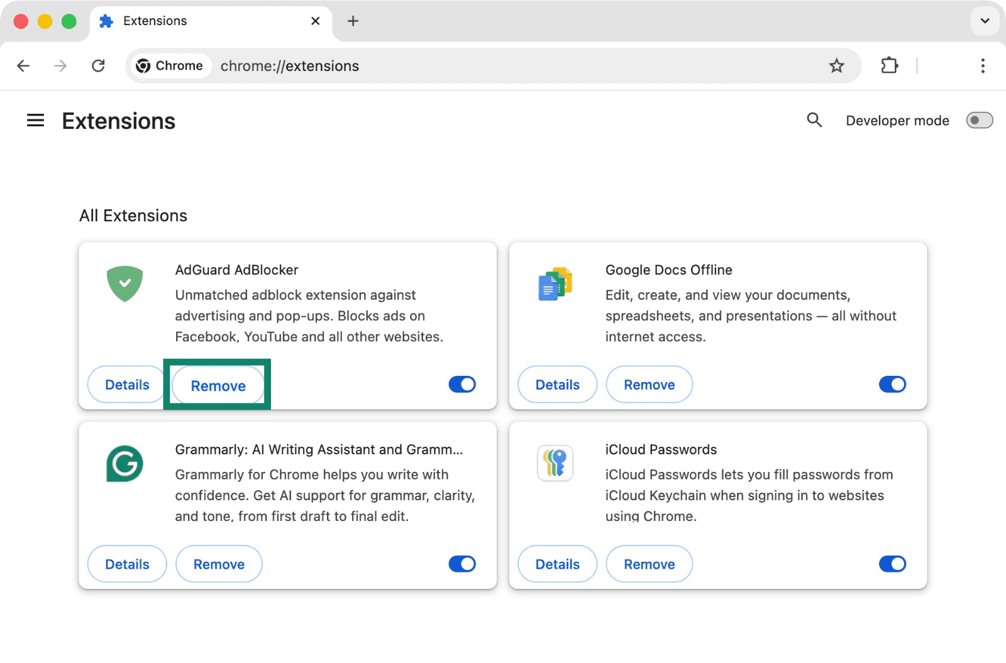Viewport: 1006px width, 663px height.
Task: Open the hamburger main menu
Action: [x=35, y=121]
